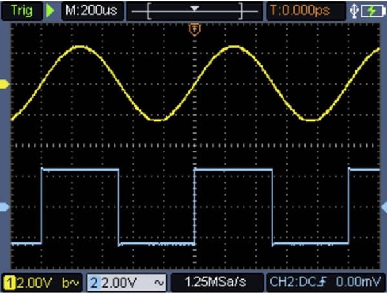Click the battery charging icon
Viewport: 387px width, 294px height.
[x=373, y=11]
